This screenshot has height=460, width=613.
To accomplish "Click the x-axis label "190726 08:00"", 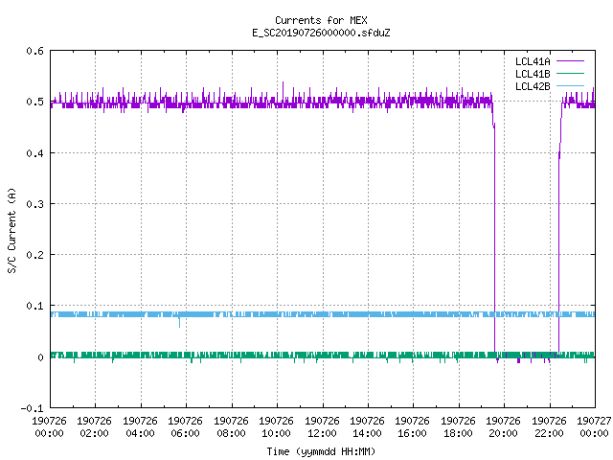I will click(231, 427).
